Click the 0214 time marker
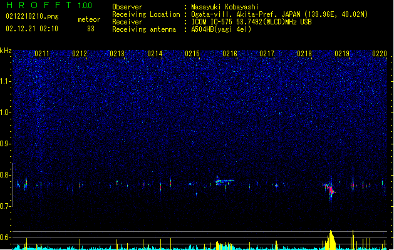This screenshot has height=250, width=394. pos(155,54)
